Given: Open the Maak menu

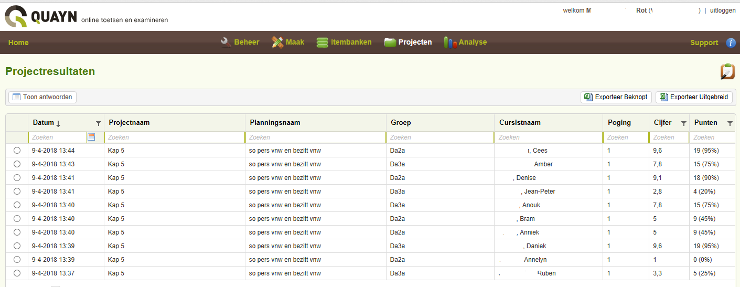Looking at the screenshot, I should coord(295,42).
